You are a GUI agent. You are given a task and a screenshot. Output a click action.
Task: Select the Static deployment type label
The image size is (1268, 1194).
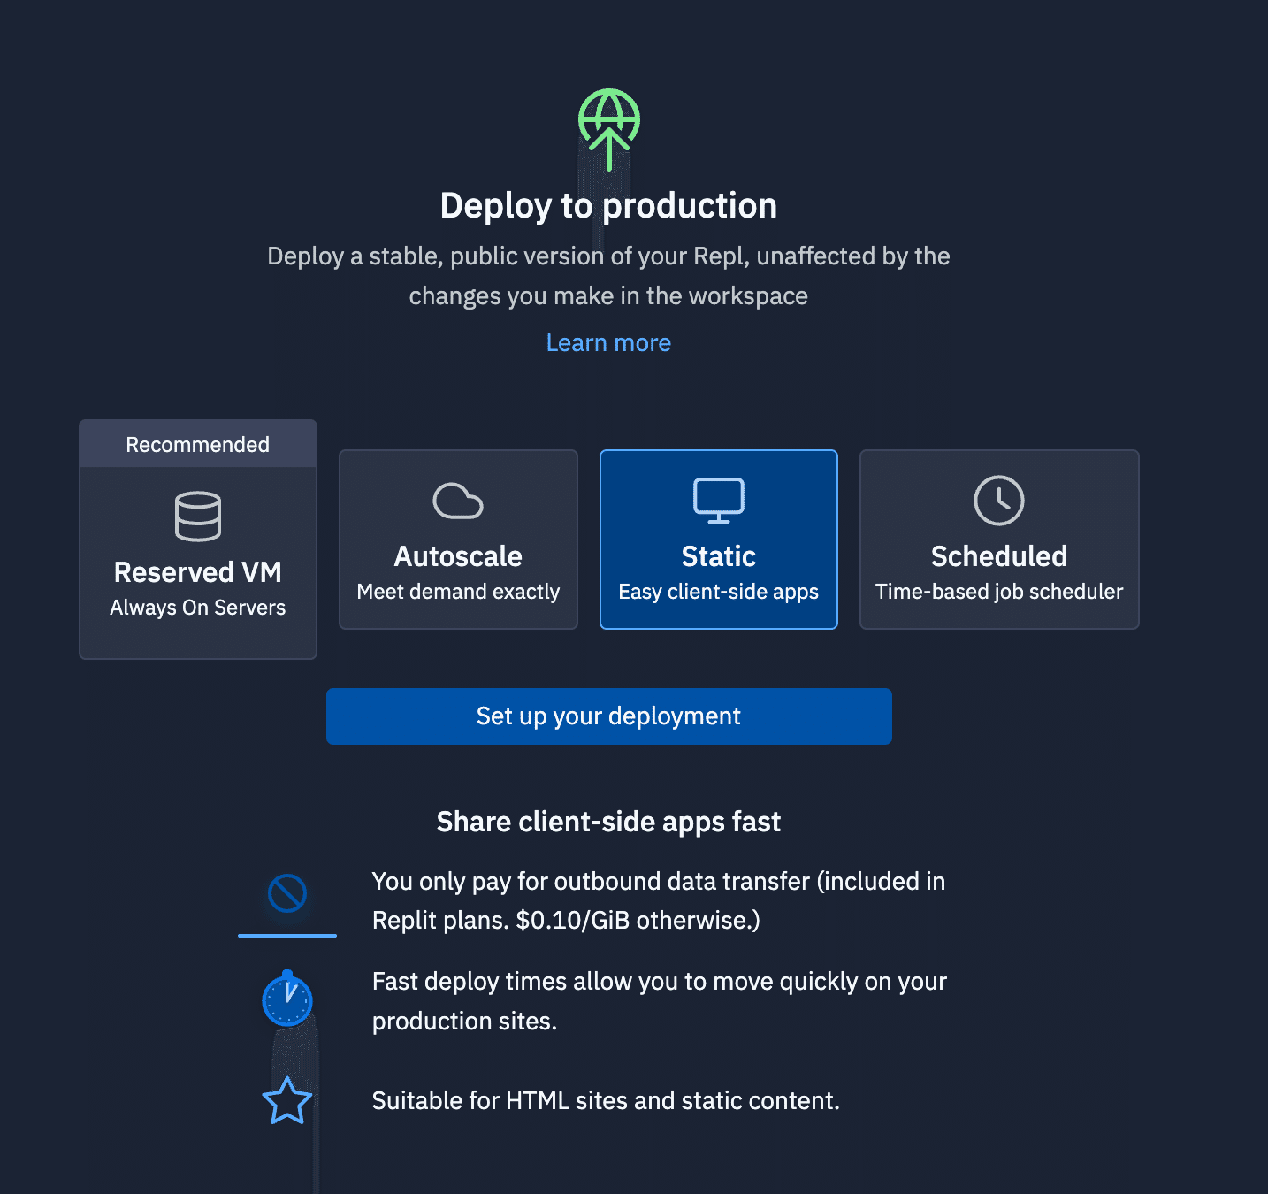pos(718,556)
